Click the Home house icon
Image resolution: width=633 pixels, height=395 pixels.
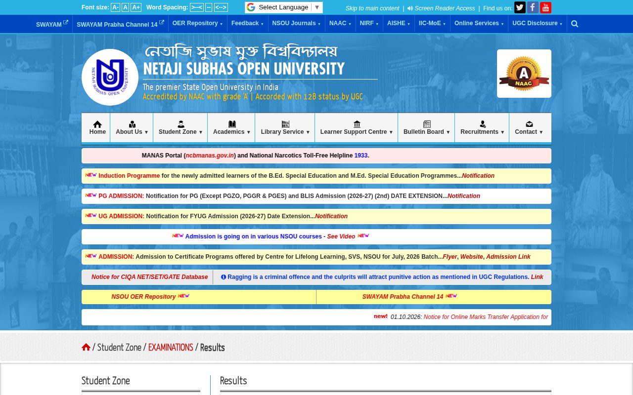click(97, 124)
